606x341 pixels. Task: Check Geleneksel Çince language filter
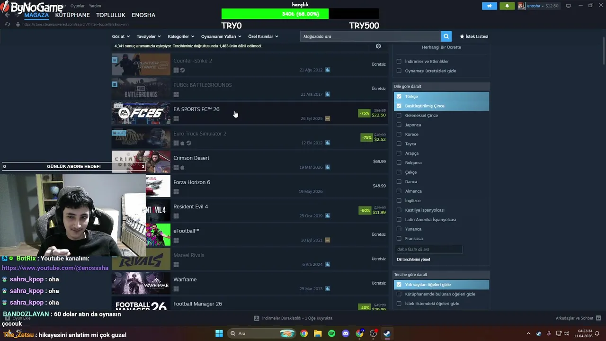[399, 115]
